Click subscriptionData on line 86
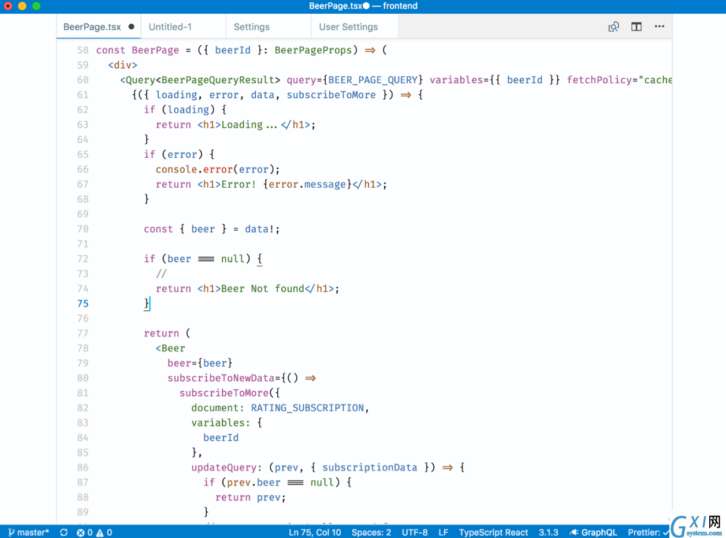 click(370, 467)
